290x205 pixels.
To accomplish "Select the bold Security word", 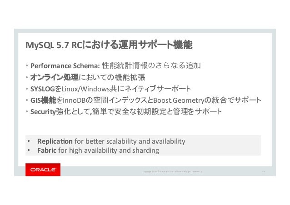I will 43,112.
